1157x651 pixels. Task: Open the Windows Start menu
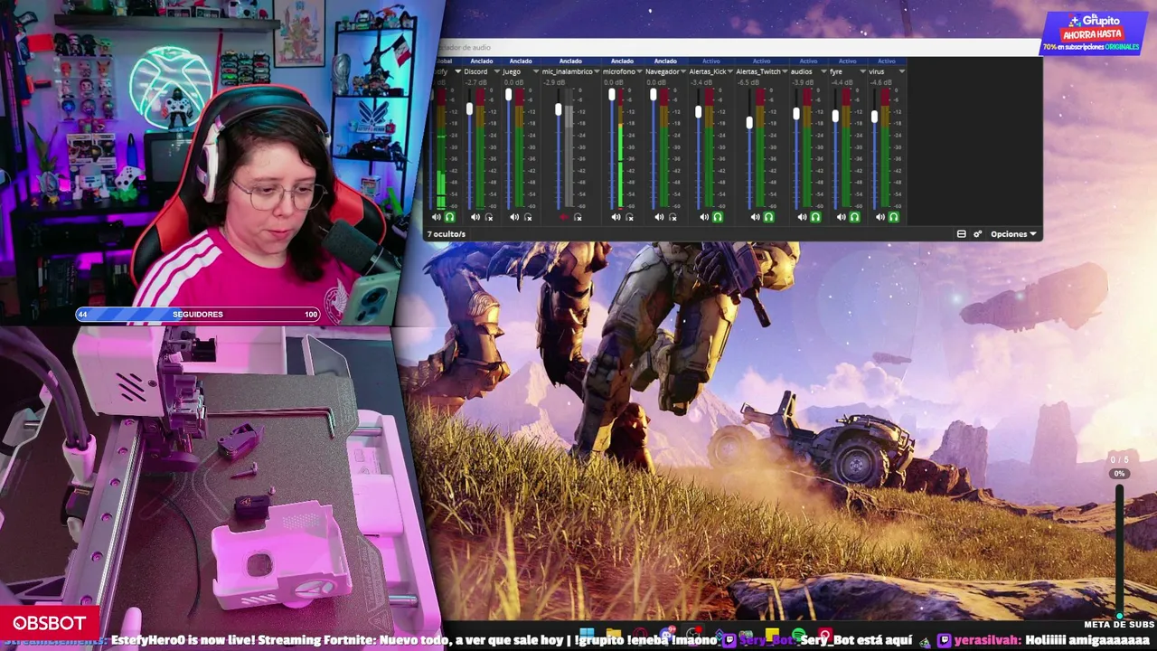point(587,636)
